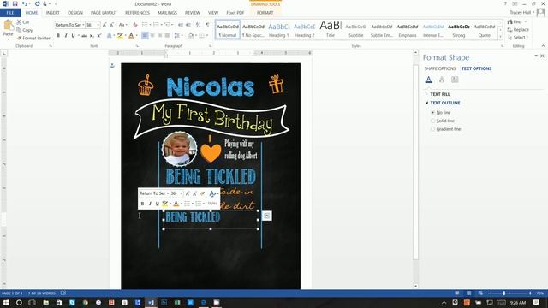Viewport: 548px width, 308px height.
Task: Click the Replace button
Action: pyautogui.click(x=518, y=30)
